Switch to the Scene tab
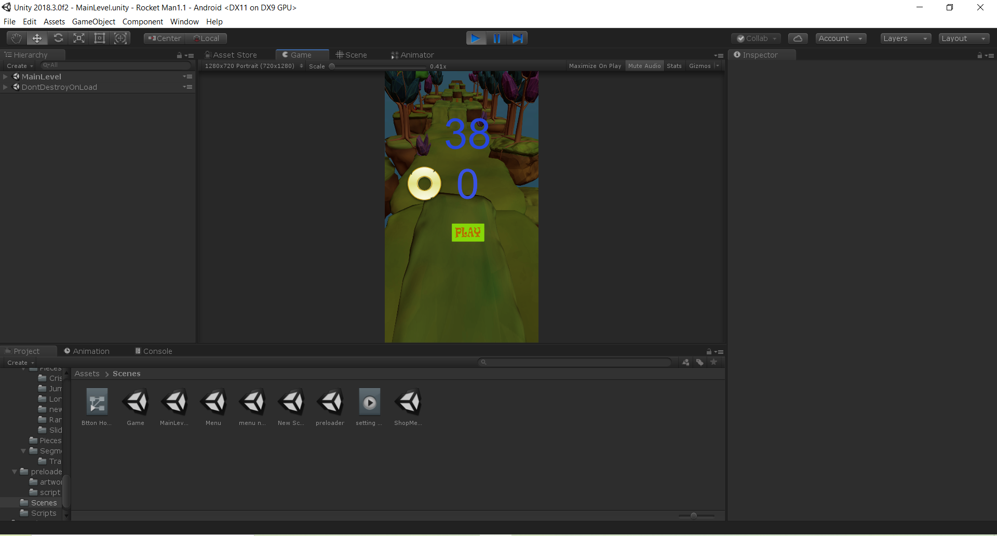Image resolution: width=997 pixels, height=536 pixels. tap(355, 54)
